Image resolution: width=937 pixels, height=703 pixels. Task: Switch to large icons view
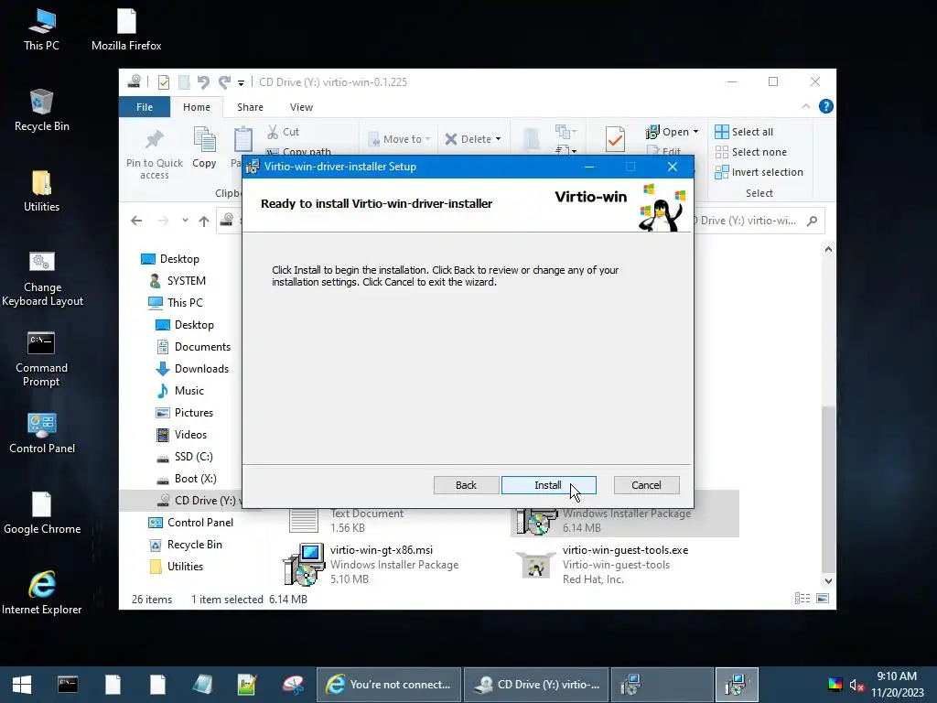[x=823, y=599]
